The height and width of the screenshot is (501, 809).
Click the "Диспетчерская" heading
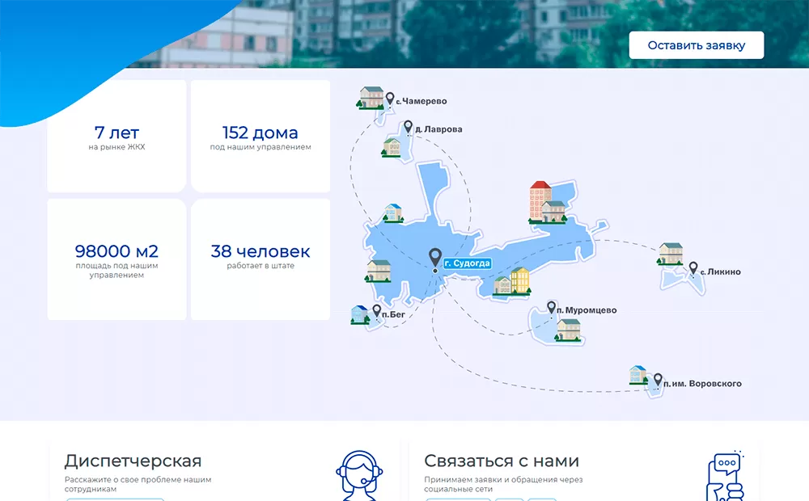[133, 461]
